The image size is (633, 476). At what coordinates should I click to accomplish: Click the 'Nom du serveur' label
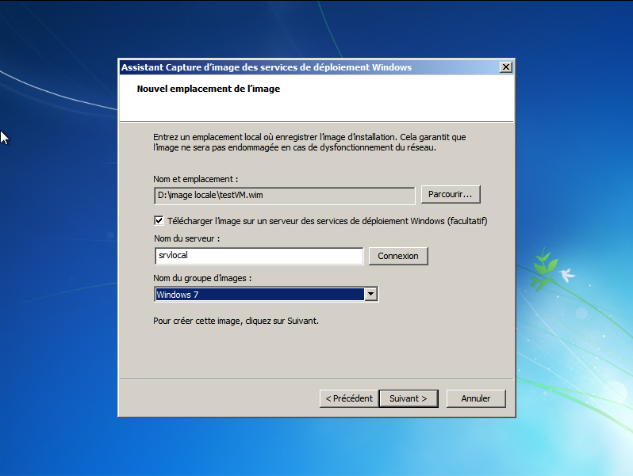pyautogui.click(x=186, y=238)
